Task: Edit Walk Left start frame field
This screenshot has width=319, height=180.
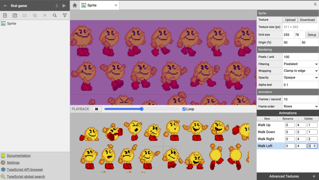Action: pyautogui.click(x=290, y=146)
